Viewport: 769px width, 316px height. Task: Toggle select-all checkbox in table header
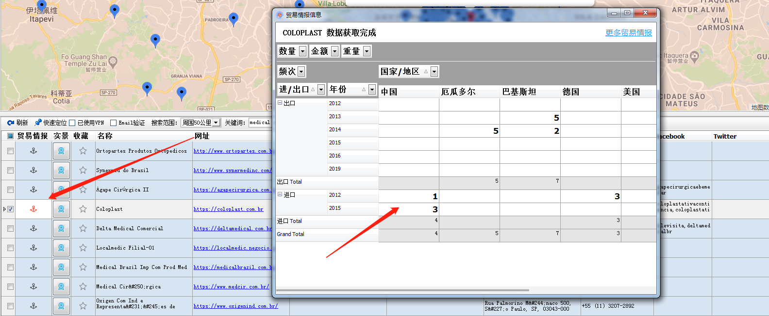[x=10, y=136]
